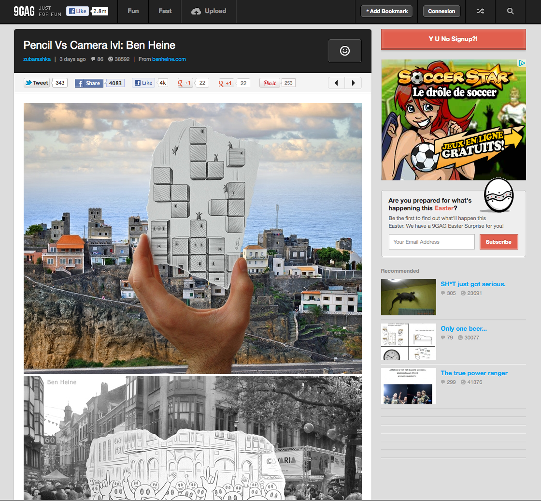
Task: Click the Only one beer comic thumbnail
Action: (x=409, y=342)
